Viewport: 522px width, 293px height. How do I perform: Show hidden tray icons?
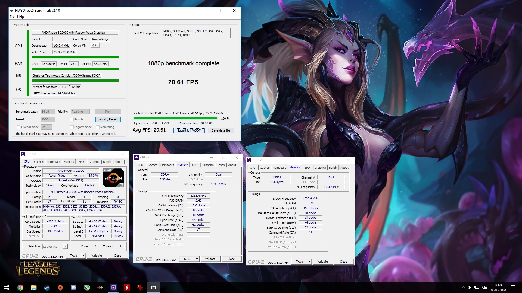coord(463,288)
